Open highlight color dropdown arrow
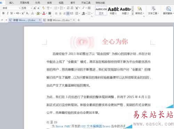 tap(41, 13)
